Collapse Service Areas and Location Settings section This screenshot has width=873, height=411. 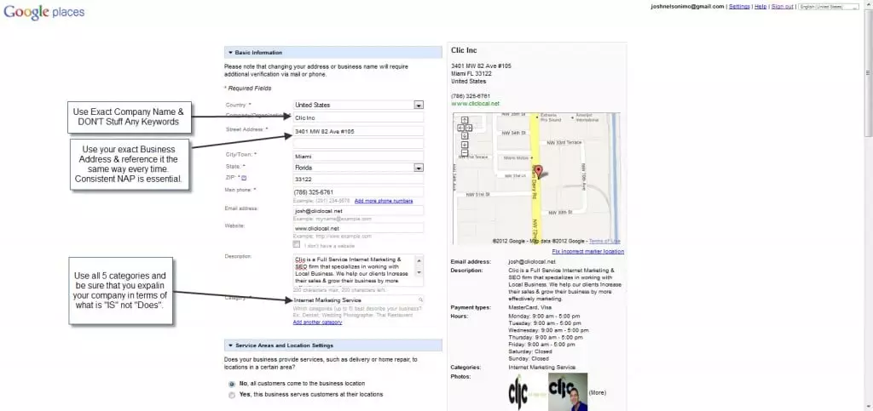[x=229, y=345]
